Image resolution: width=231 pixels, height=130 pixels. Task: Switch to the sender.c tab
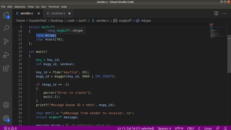27,13
